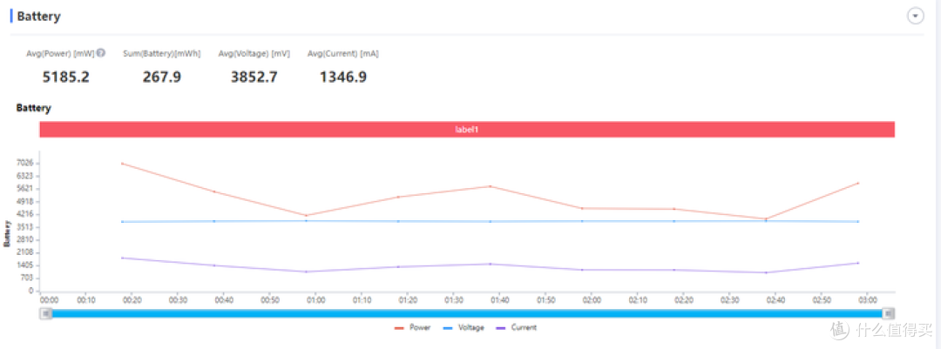Grab the right handle of time range slider
The height and width of the screenshot is (349, 941).
tap(890, 313)
